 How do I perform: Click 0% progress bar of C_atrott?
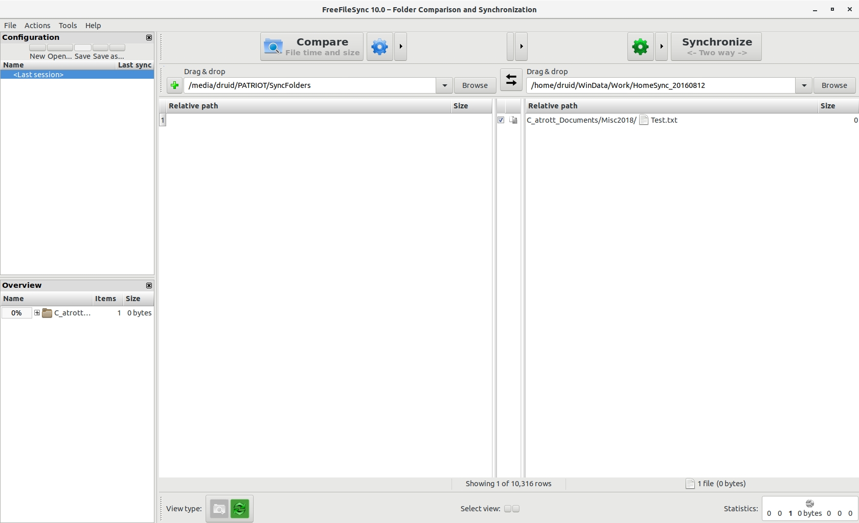[16, 313]
